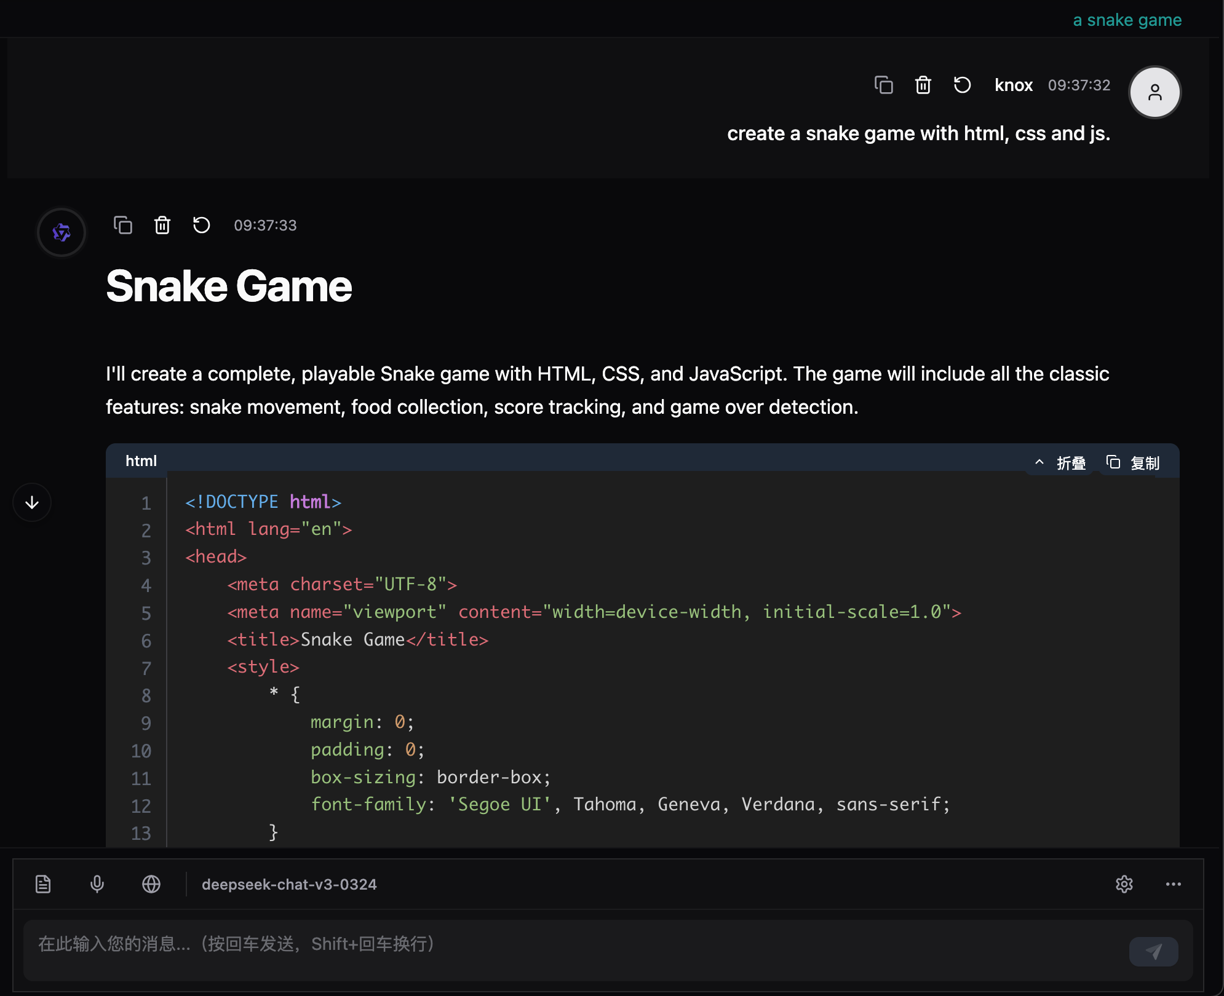
Task: Delete the assistant reply from 09:37:33
Action: click(x=162, y=225)
